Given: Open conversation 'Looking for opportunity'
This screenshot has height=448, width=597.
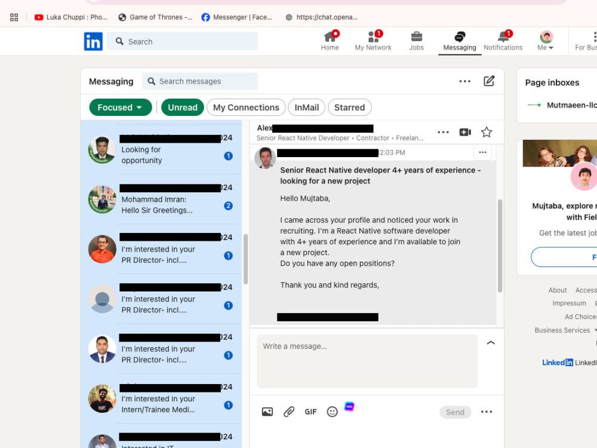Looking at the screenshot, I should [161, 149].
